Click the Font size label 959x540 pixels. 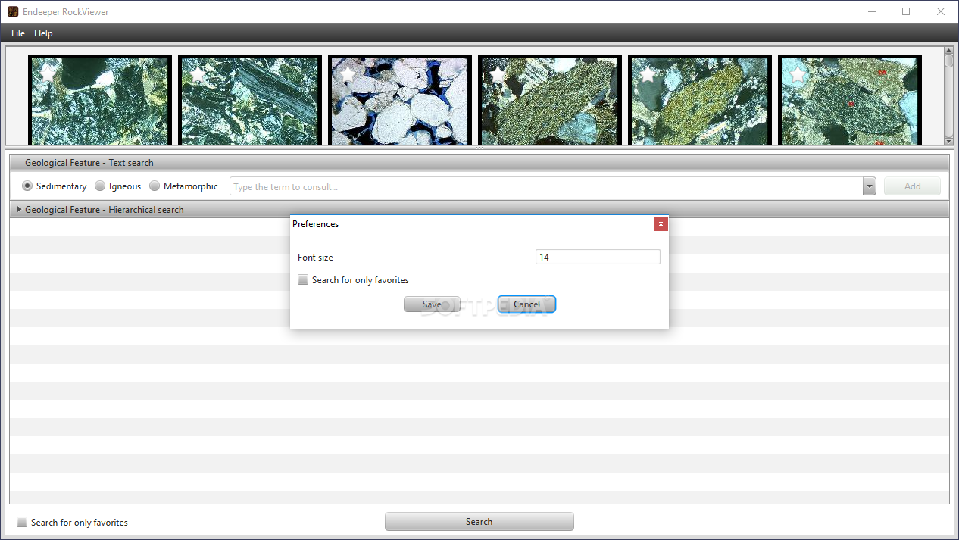(x=315, y=258)
